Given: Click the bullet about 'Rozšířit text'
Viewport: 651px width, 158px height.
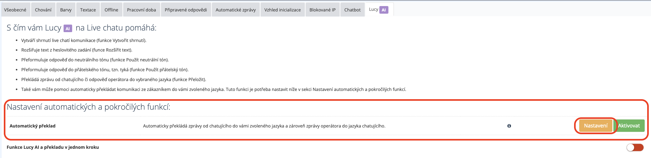Looking at the screenshot, I should [x=77, y=50].
